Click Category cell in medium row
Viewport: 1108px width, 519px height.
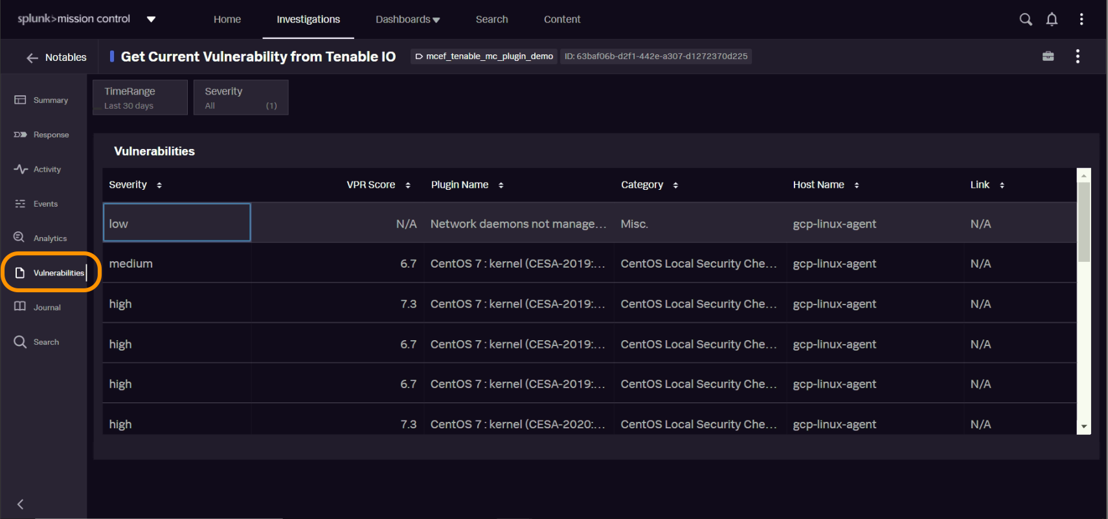click(699, 264)
